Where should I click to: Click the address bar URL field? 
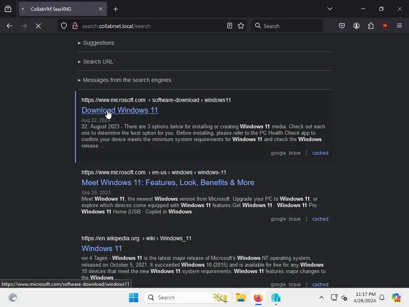click(153, 26)
